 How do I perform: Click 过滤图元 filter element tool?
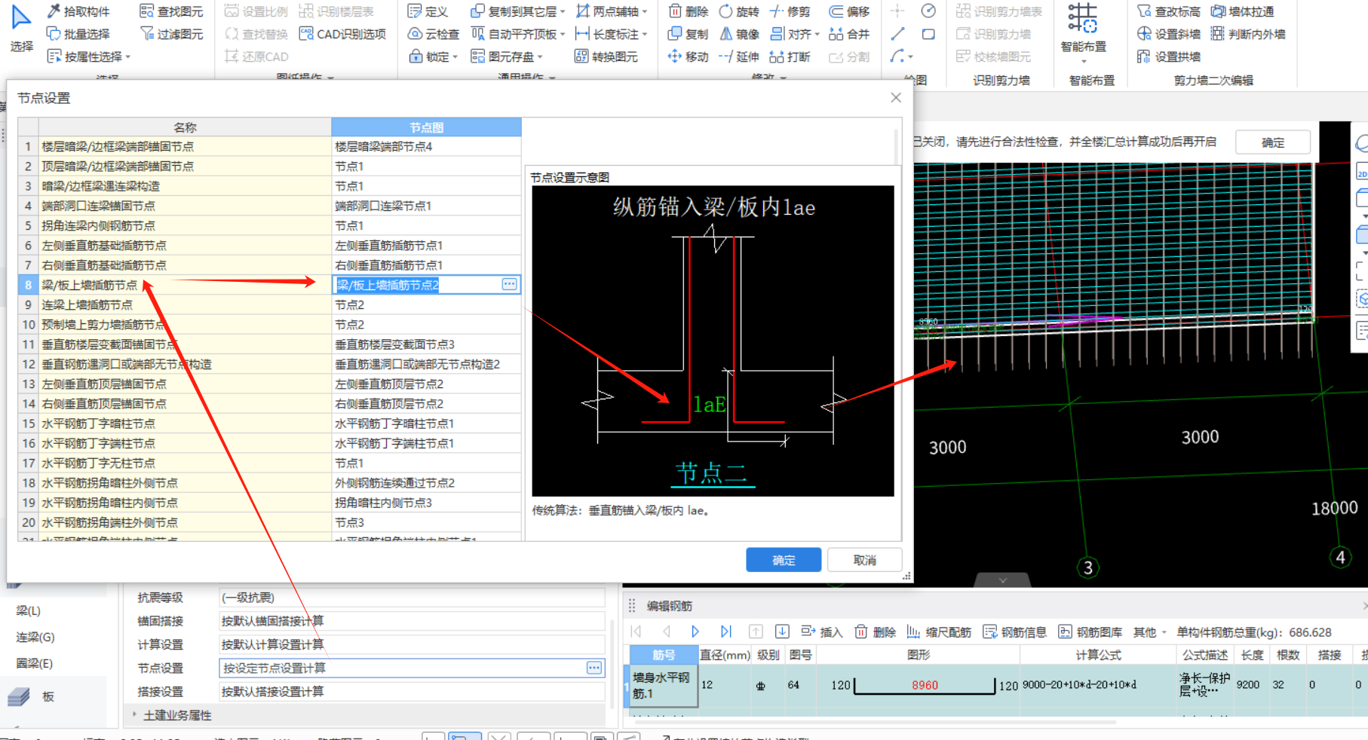(x=172, y=34)
